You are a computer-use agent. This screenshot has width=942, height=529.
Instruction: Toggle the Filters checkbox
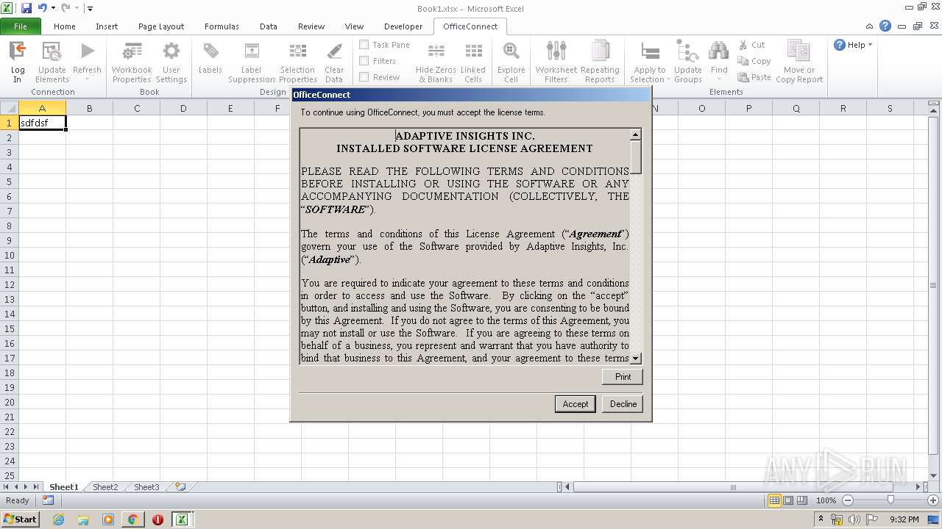(364, 61)
